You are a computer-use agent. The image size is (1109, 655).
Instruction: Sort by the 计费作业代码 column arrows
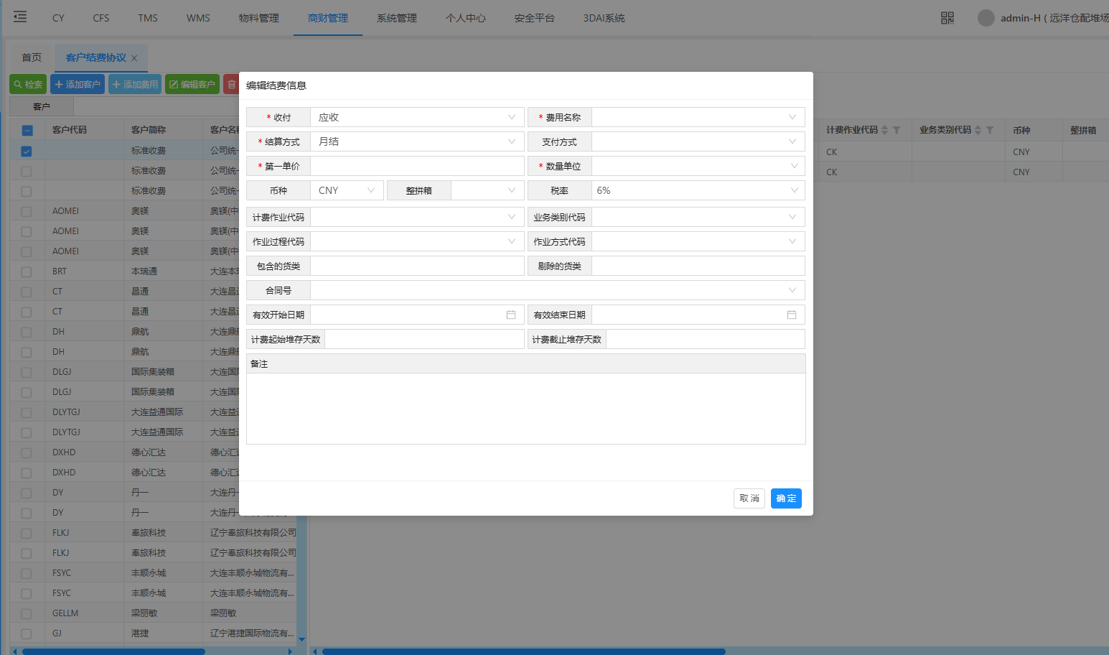click(x=884, y=130)
